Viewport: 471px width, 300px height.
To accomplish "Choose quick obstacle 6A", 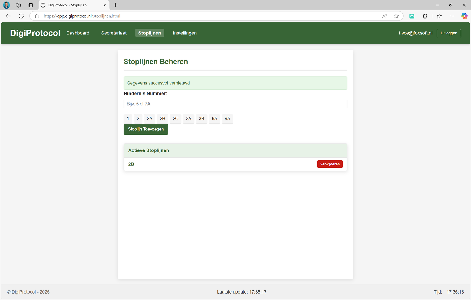I will (x=214, y=118).
